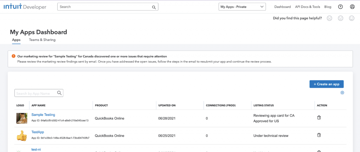
Task: Open the user account profile icon
Action: pyautogui.click(x=352, y=7)
